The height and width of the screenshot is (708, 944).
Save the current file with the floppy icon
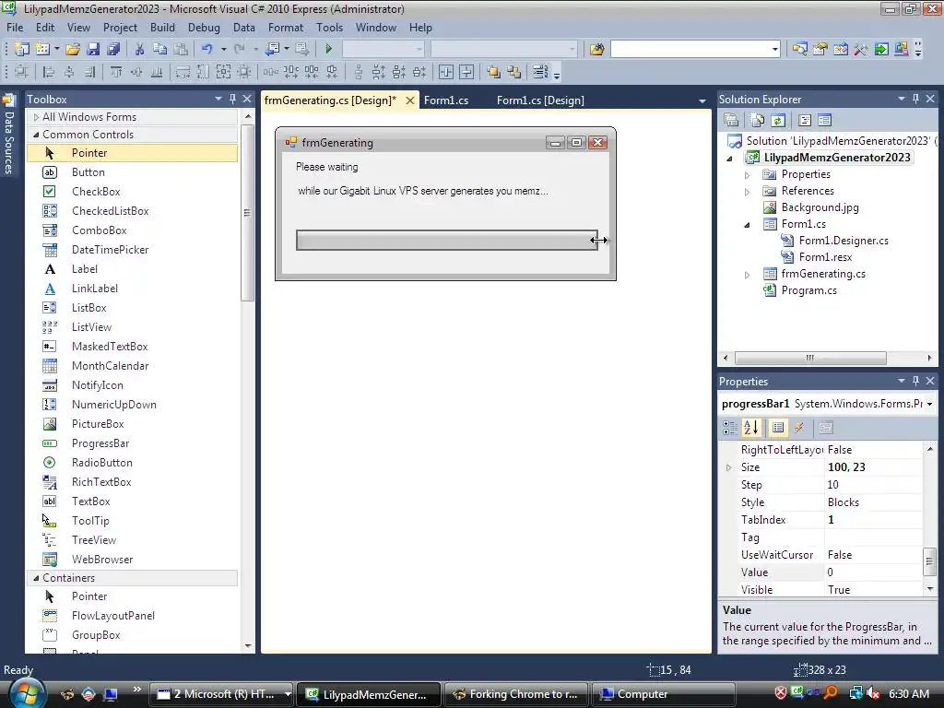pyautogui.click(x=93, y=49)
